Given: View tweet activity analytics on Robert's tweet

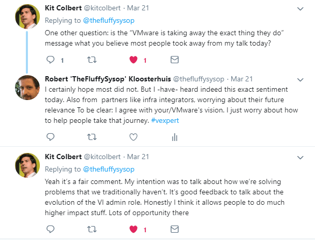Looking at the screenshot, I should [x=174, y=137].
